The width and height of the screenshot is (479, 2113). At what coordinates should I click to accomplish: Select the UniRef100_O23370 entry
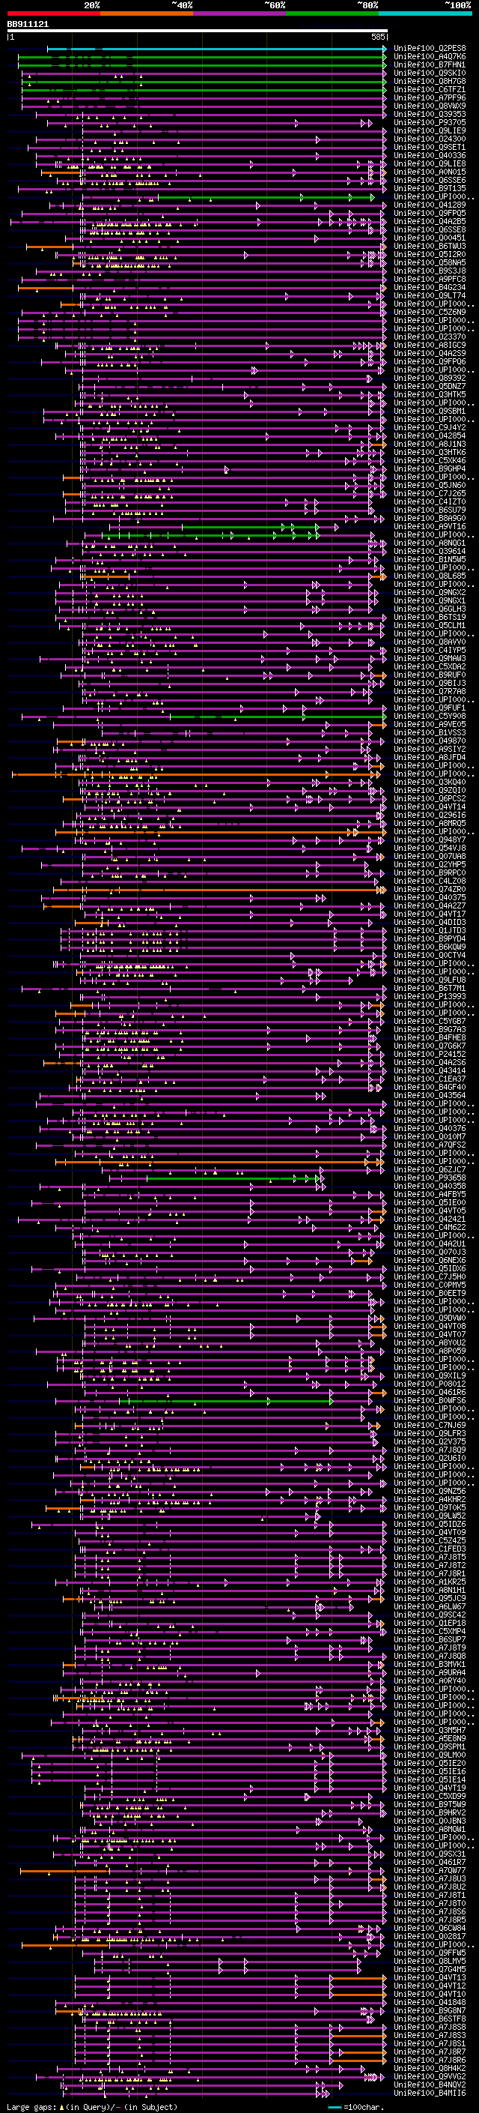click(x=430, y=337)
